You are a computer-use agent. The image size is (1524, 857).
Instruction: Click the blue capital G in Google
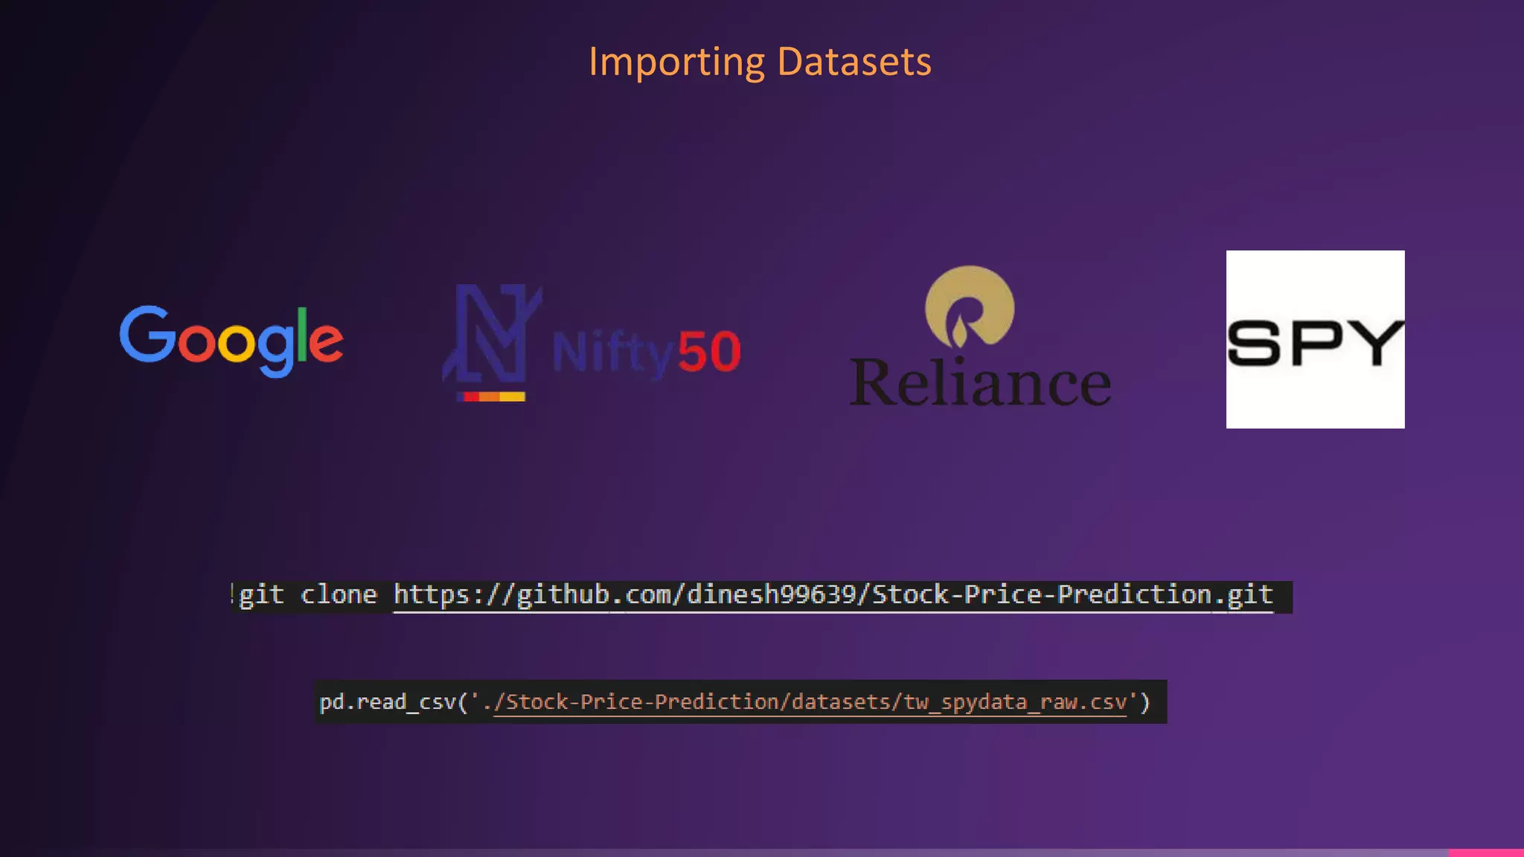(147, 334)
